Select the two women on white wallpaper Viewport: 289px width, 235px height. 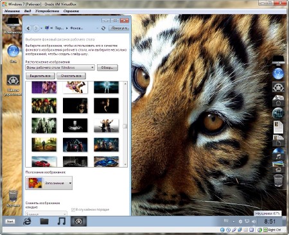point(106,125)
